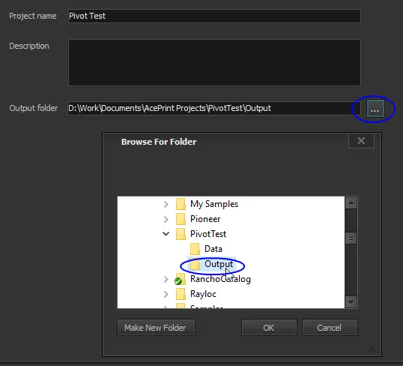Click inside the Description text area
Screen dimensions: 403x366
(x=214, y=62)
